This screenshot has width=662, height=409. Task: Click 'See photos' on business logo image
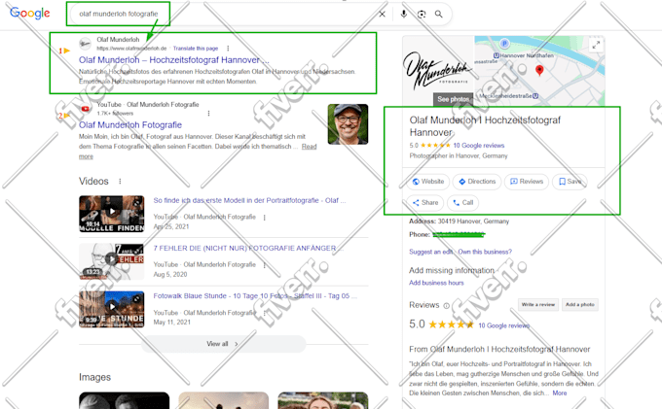453,99
